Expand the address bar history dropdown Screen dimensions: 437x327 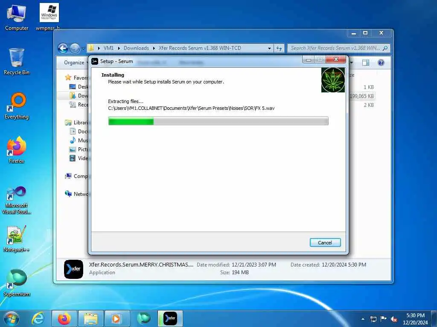coord(269,49)
